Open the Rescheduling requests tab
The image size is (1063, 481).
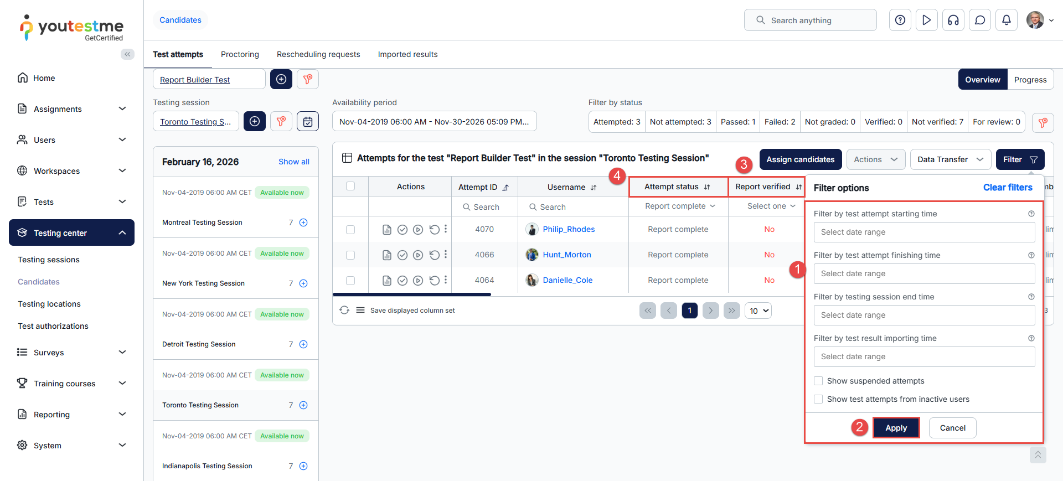tap(318, 54)
